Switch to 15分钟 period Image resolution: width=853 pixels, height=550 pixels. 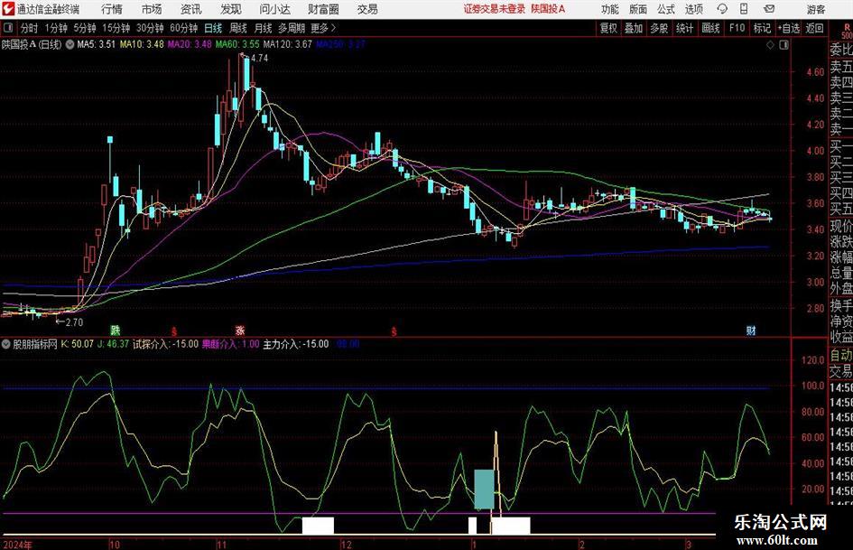[x=116, y=28]
